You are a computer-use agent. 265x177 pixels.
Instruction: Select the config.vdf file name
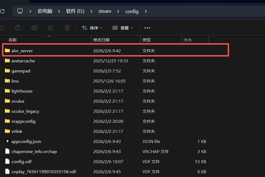[x=21, y=162]
